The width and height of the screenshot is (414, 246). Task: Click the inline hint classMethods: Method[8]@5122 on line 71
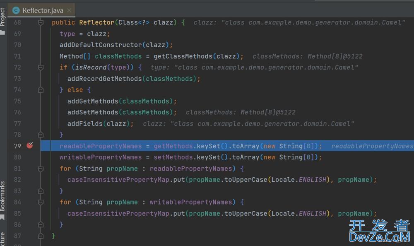tap(307, 56)
